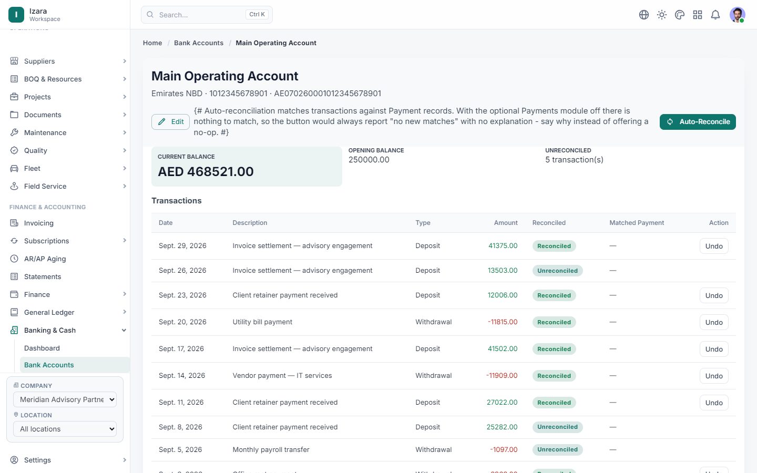Run Auto-Reconcile
Viewport: 757px width, 473px height.
tap(698, 121)
